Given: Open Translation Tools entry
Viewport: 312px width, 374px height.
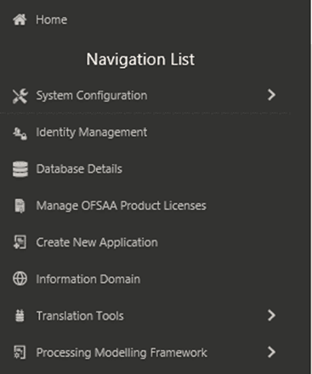Looking at the screenshot, I should click(80, 315).
